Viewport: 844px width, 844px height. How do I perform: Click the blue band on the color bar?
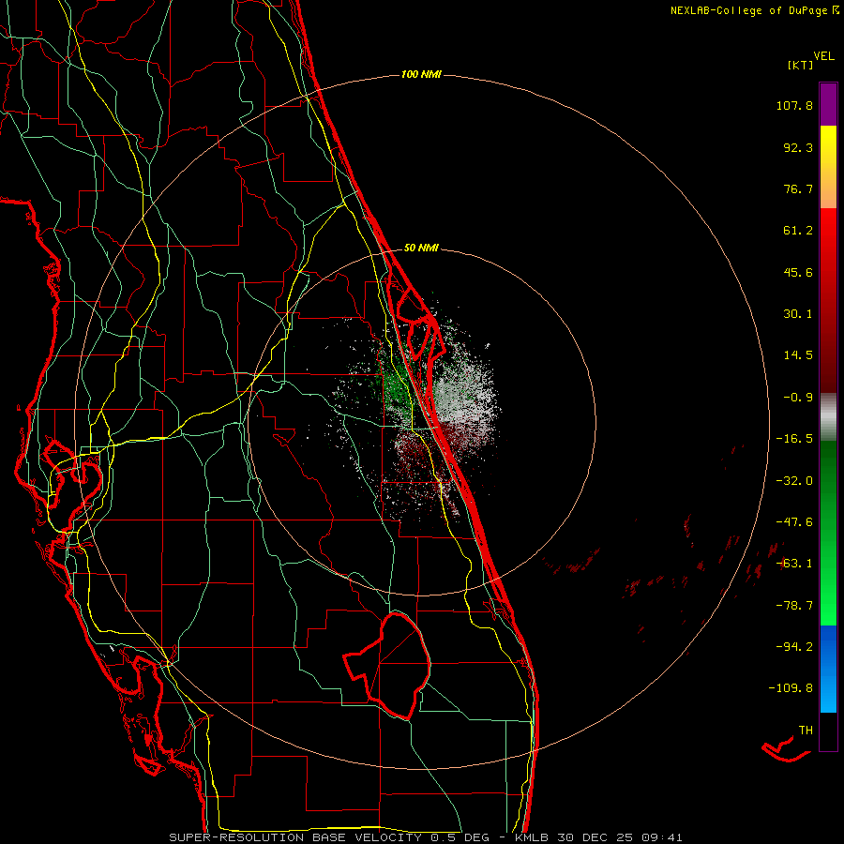pos(828,669)
